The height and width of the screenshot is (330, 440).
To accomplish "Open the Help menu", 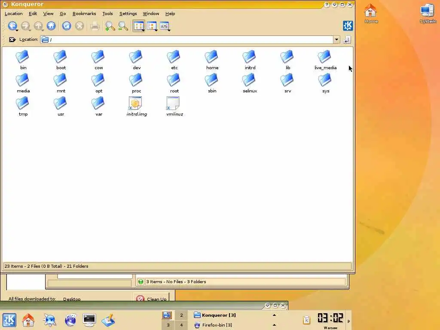I will [x=170, y=13].
